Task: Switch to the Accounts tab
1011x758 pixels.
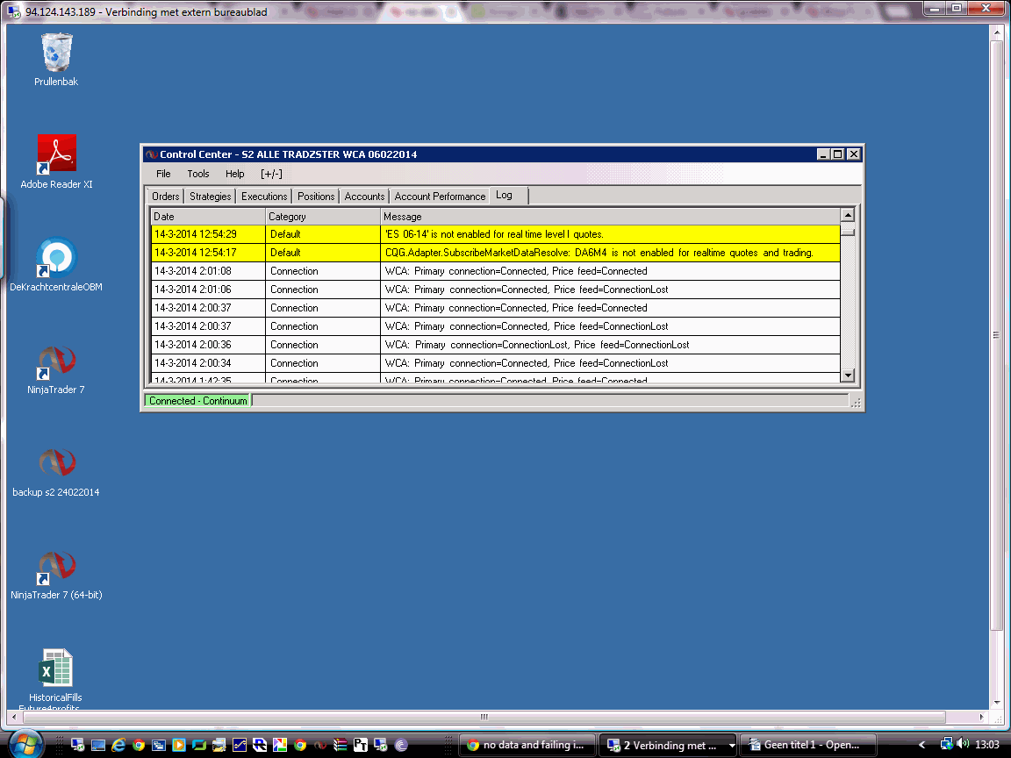Action: [x=364, y=196]
